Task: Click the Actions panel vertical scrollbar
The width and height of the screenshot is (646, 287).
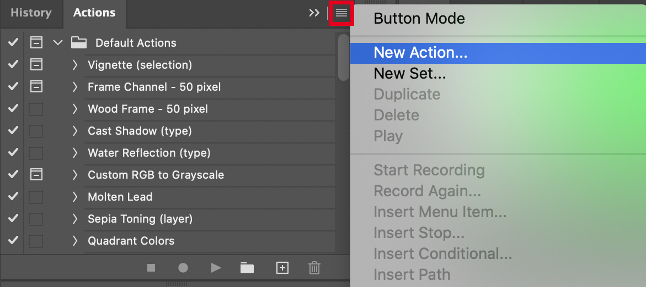Action: [344, 58]
